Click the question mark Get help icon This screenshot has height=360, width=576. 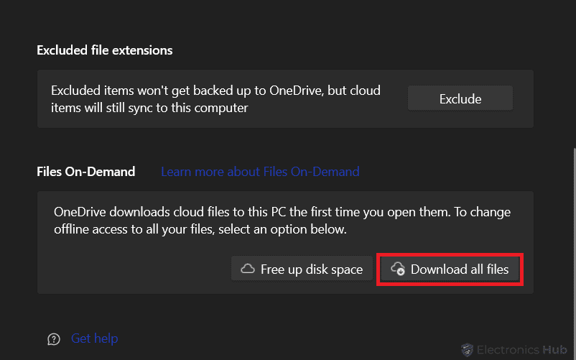pos(53,339)
